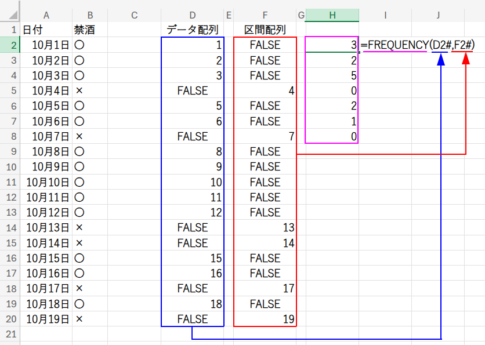Click column A header
The height and width of the screenshot is (345, 485).
point(46,15)
